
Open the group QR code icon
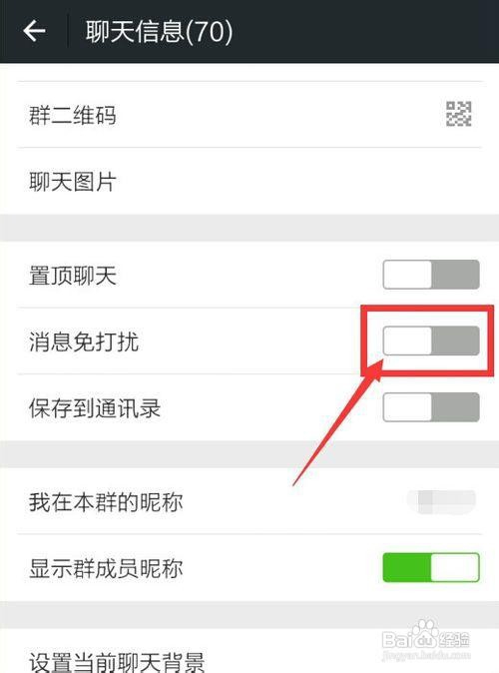459,114
